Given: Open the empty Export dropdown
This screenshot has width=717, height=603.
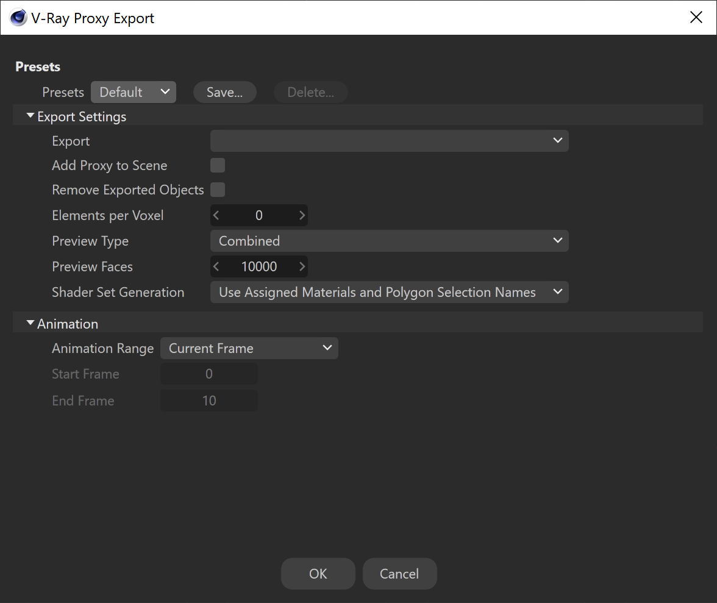Looking at the screenshot, I should tap(389, 141).
